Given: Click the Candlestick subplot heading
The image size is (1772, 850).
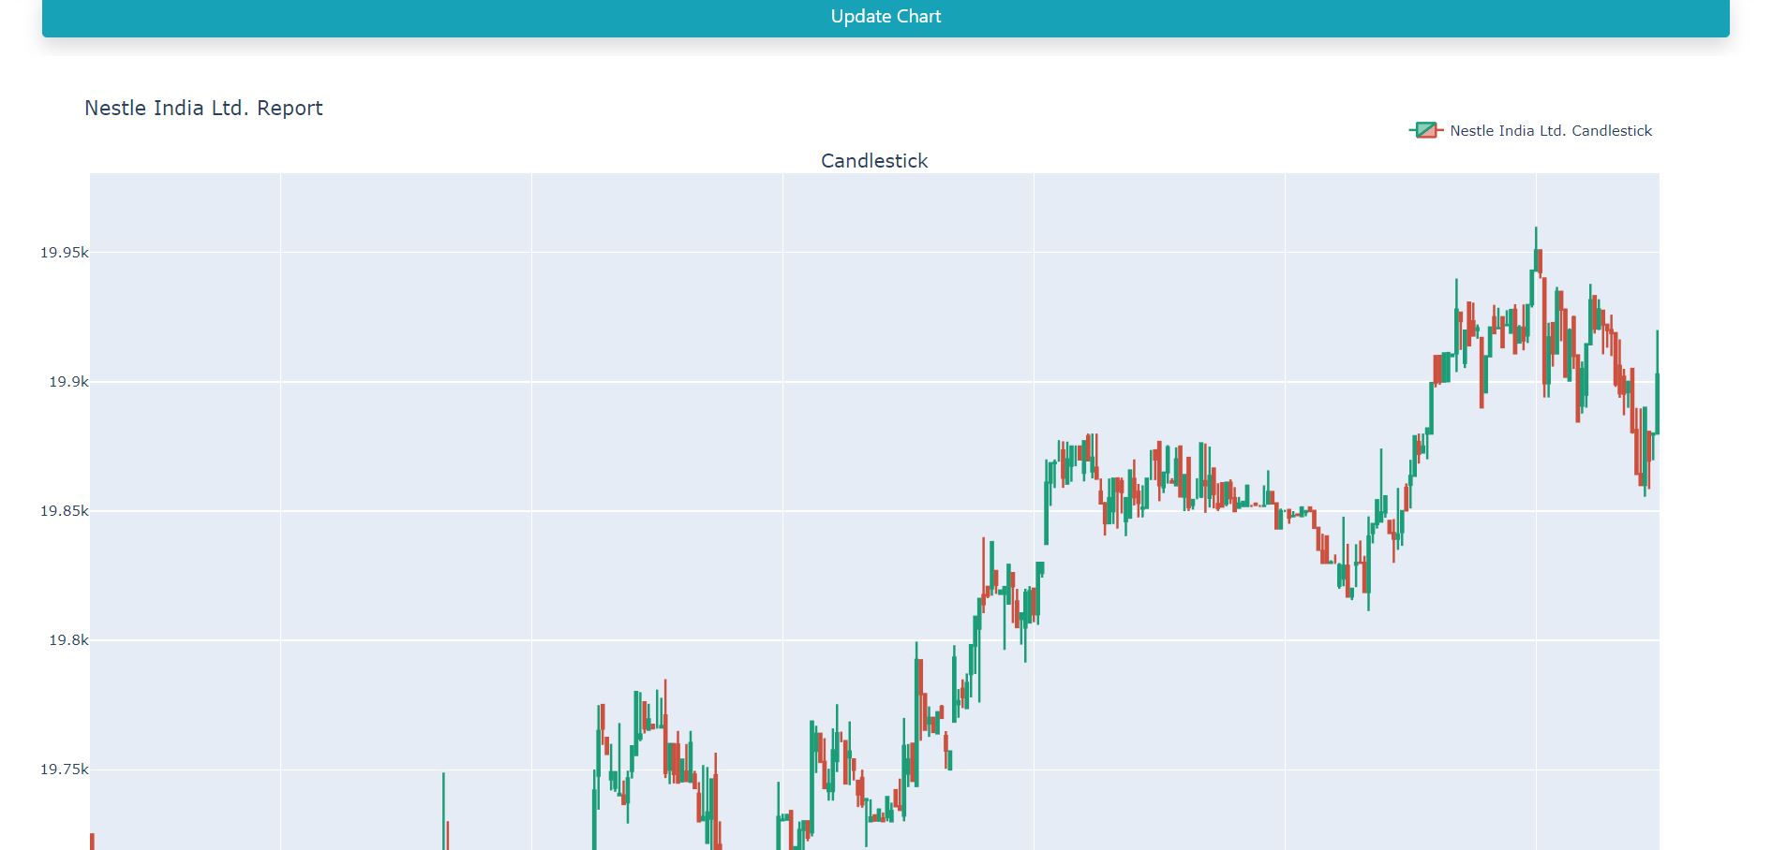Looking at the screenshot, I should [873, 161].
